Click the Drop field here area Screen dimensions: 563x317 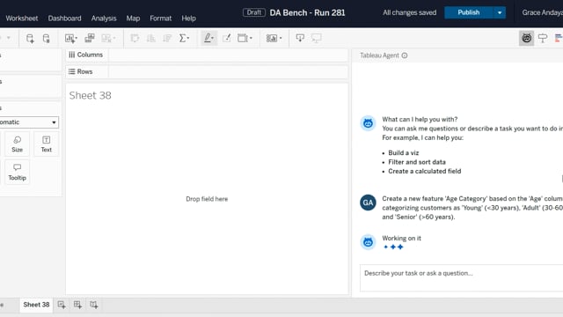point(207,199)
